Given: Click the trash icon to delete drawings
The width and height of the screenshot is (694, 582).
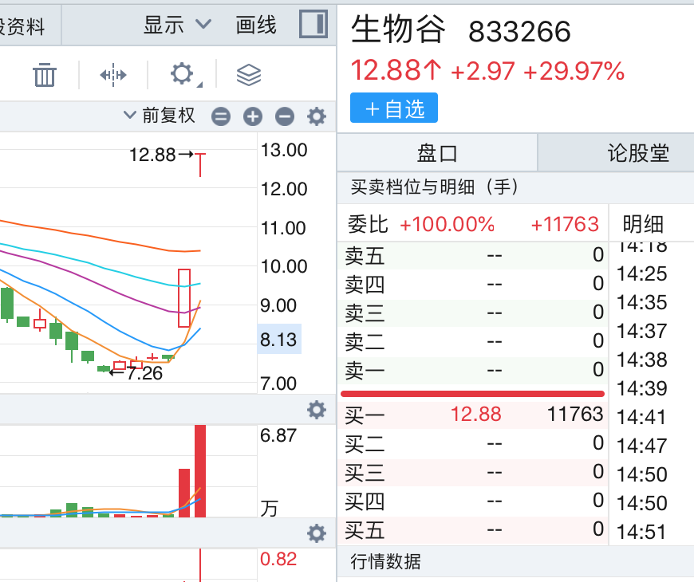Looking at the screenshot, I should [45, 76].
